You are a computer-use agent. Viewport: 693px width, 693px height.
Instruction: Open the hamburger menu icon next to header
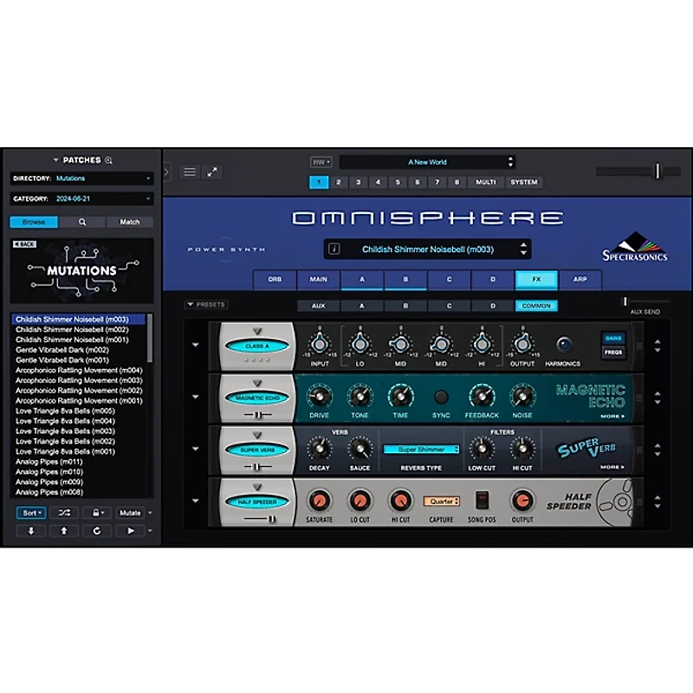coord(190,171)
